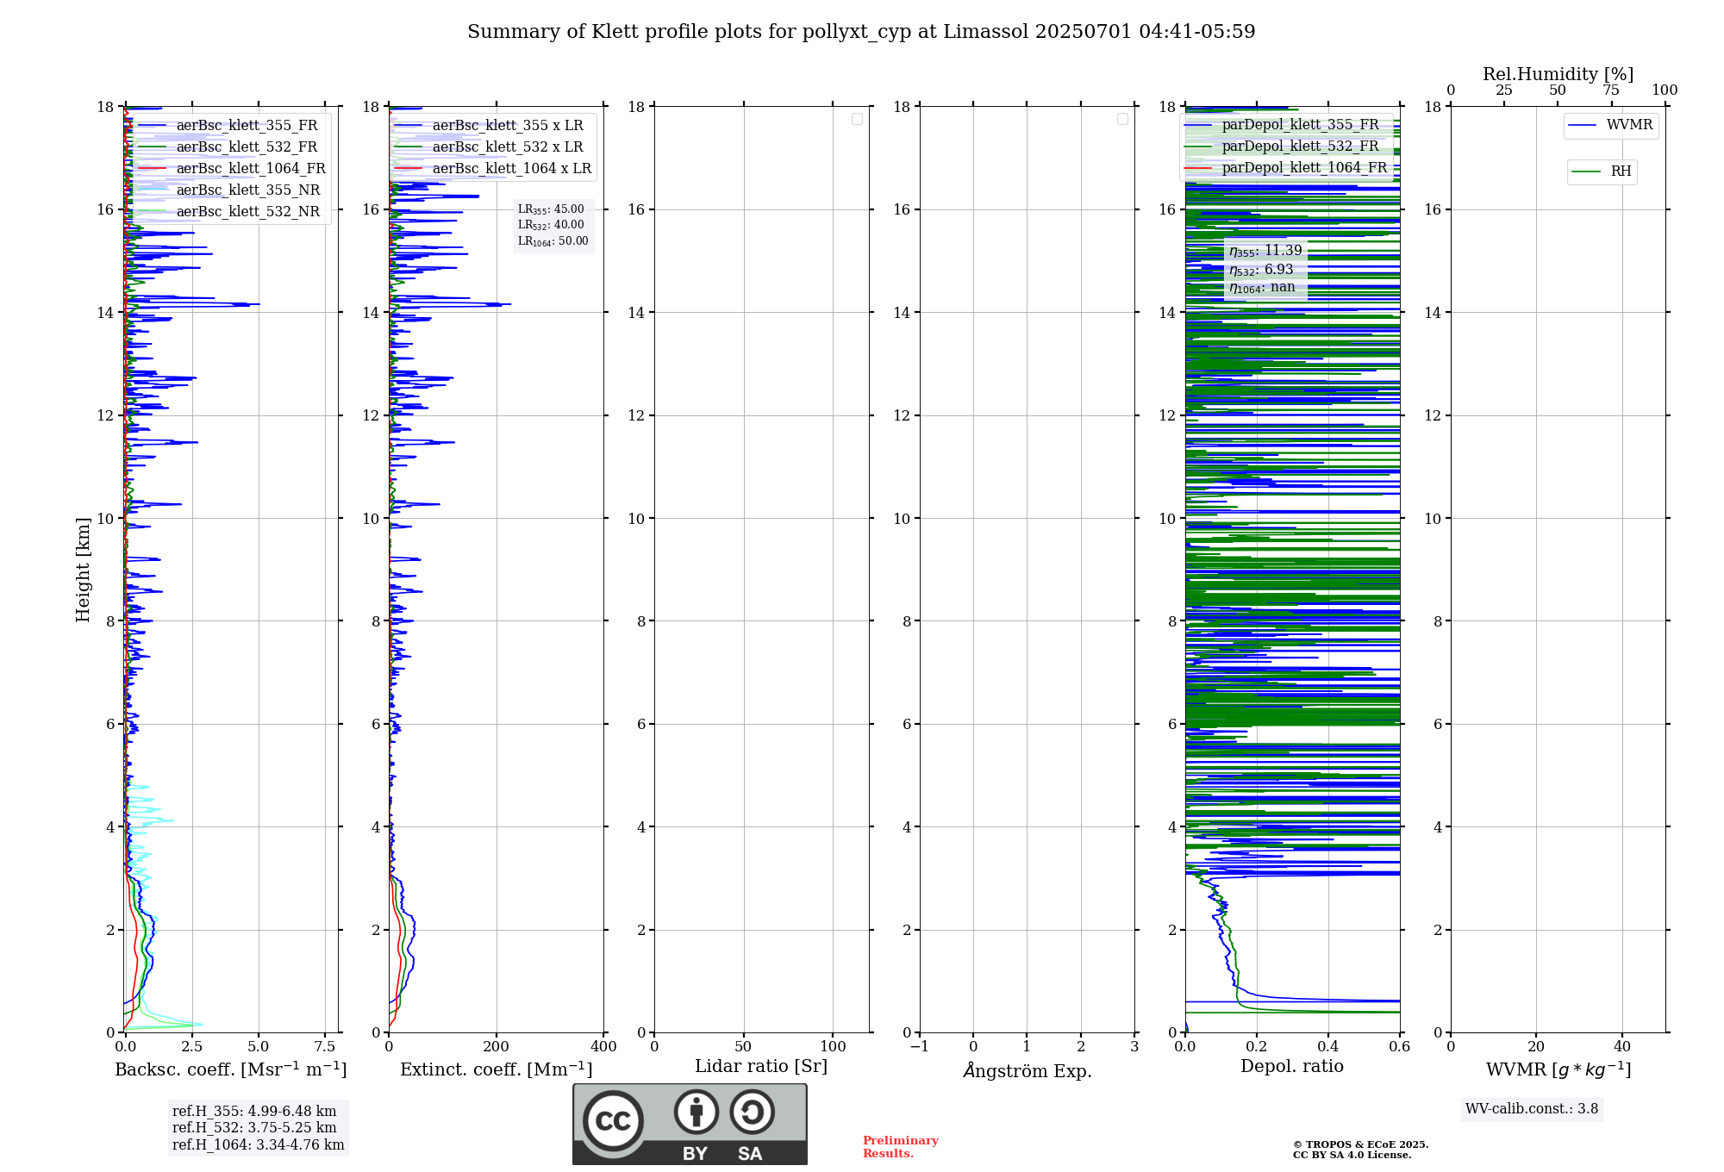The width and height of the screenshot is (1724, 1172).
Task: Click the 7.5 tick on backscatter axis
Action: coord(325,1047)
